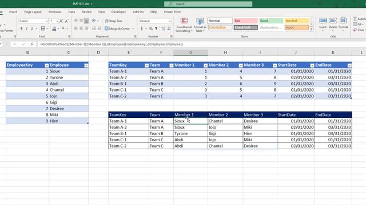Screen dimensions: 366x205
Task: Open the Power Pivot tab
Action: coord(172,12)
